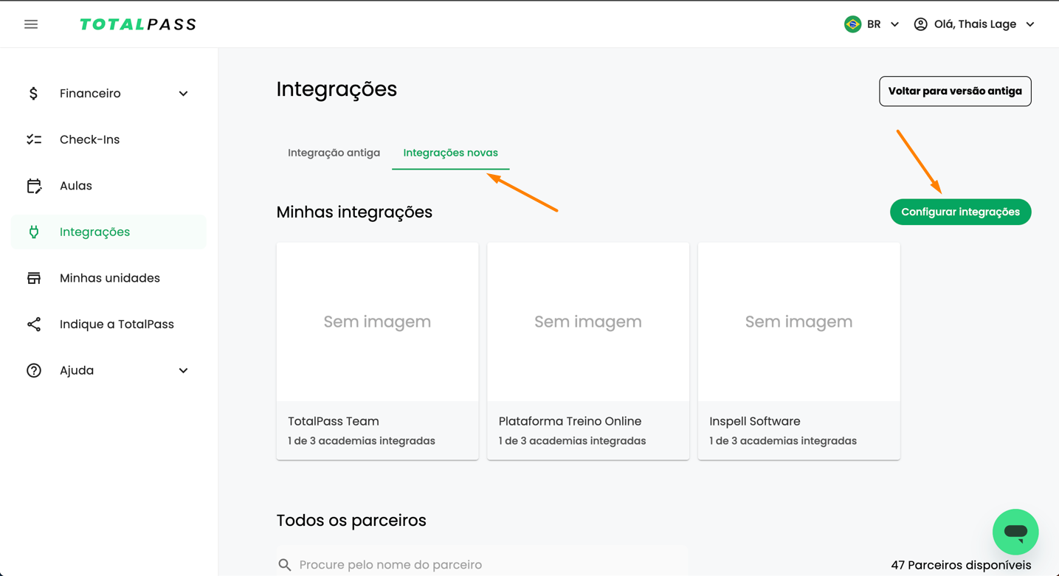The height and width of the screenshot is (576, 1059).
Task: Click the Brazil flag icon
Action: pyautogui.click(x=852, y=24)
